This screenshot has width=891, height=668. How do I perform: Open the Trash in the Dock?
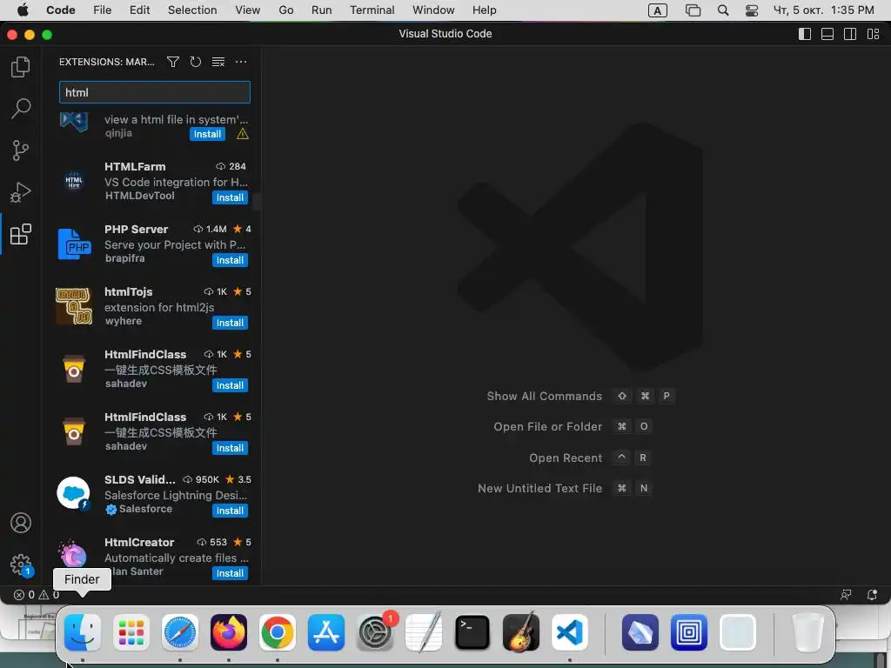coord(807,632)
